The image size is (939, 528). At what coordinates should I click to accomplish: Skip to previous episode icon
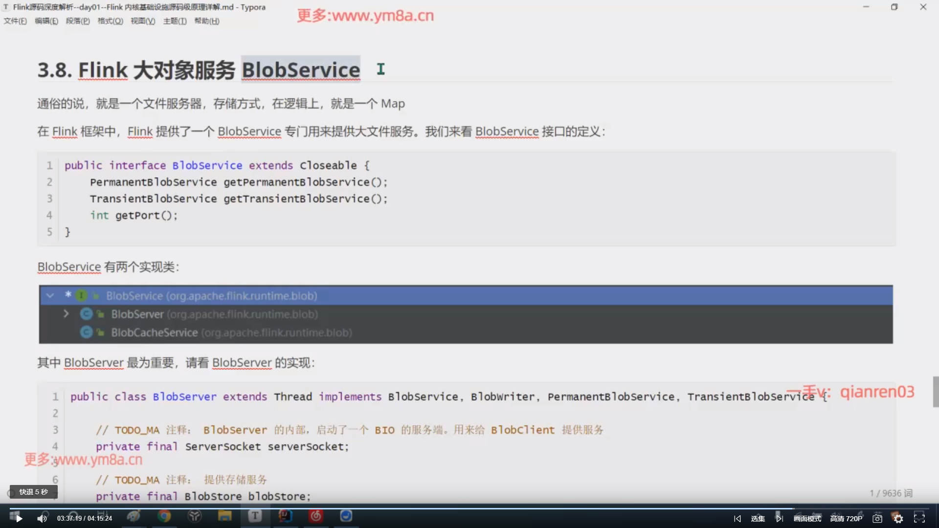(738, 519)
